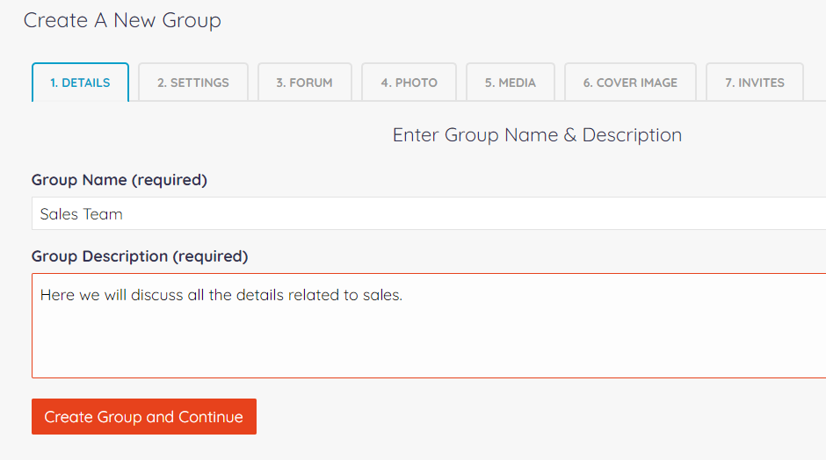Viewport: 826px width, 460px height.
Task: Place cursor after 'sales.' in the description
Action: click(x=404, y=295)
